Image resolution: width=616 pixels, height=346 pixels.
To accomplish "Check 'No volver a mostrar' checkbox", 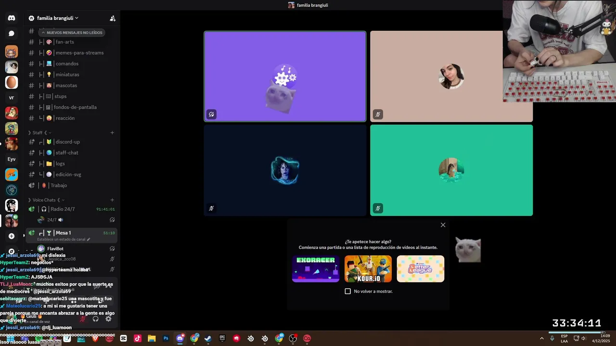I will point(348,291).
